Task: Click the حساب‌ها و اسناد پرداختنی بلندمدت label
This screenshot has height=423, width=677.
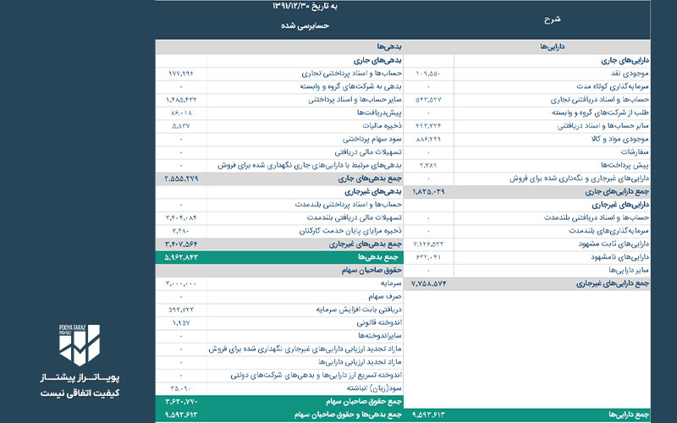Action: click(349, 205)
